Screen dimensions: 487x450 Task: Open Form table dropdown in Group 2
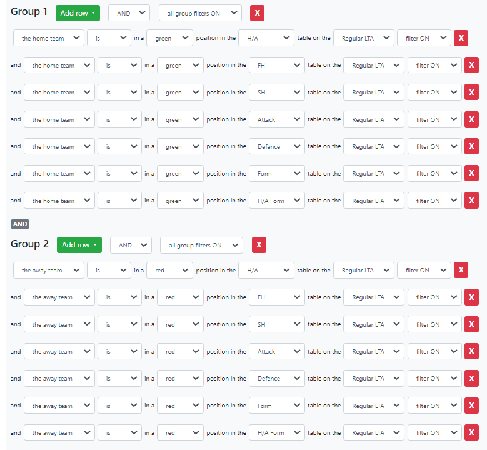coord(277,406)
